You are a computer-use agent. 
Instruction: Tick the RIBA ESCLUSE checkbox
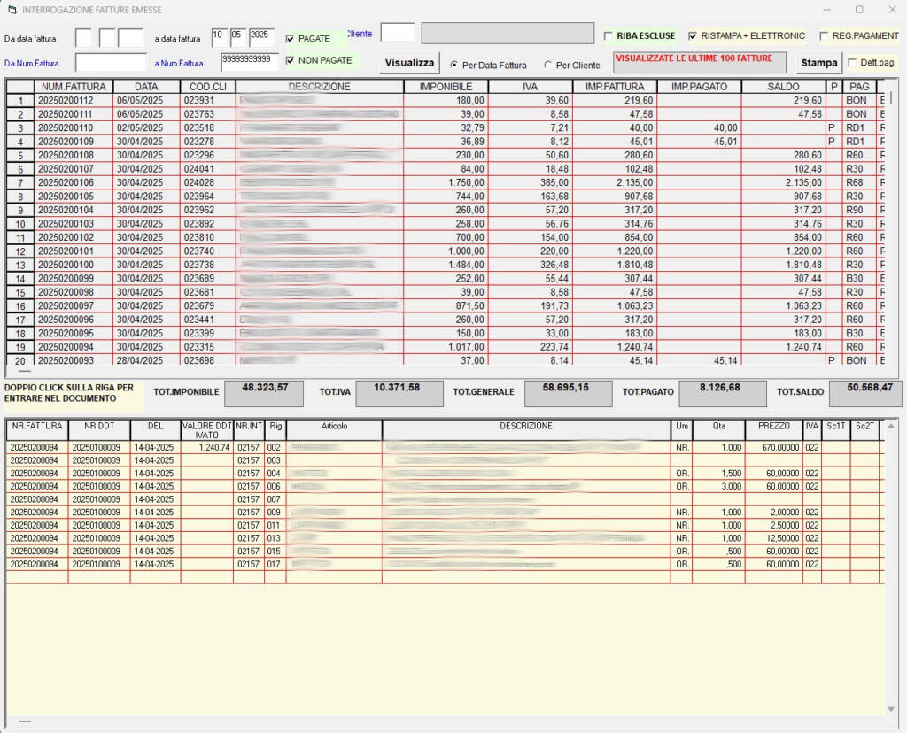[x=608, y=35]
